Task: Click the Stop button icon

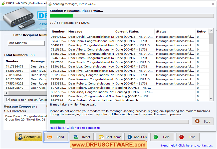Action: (197, 121)
